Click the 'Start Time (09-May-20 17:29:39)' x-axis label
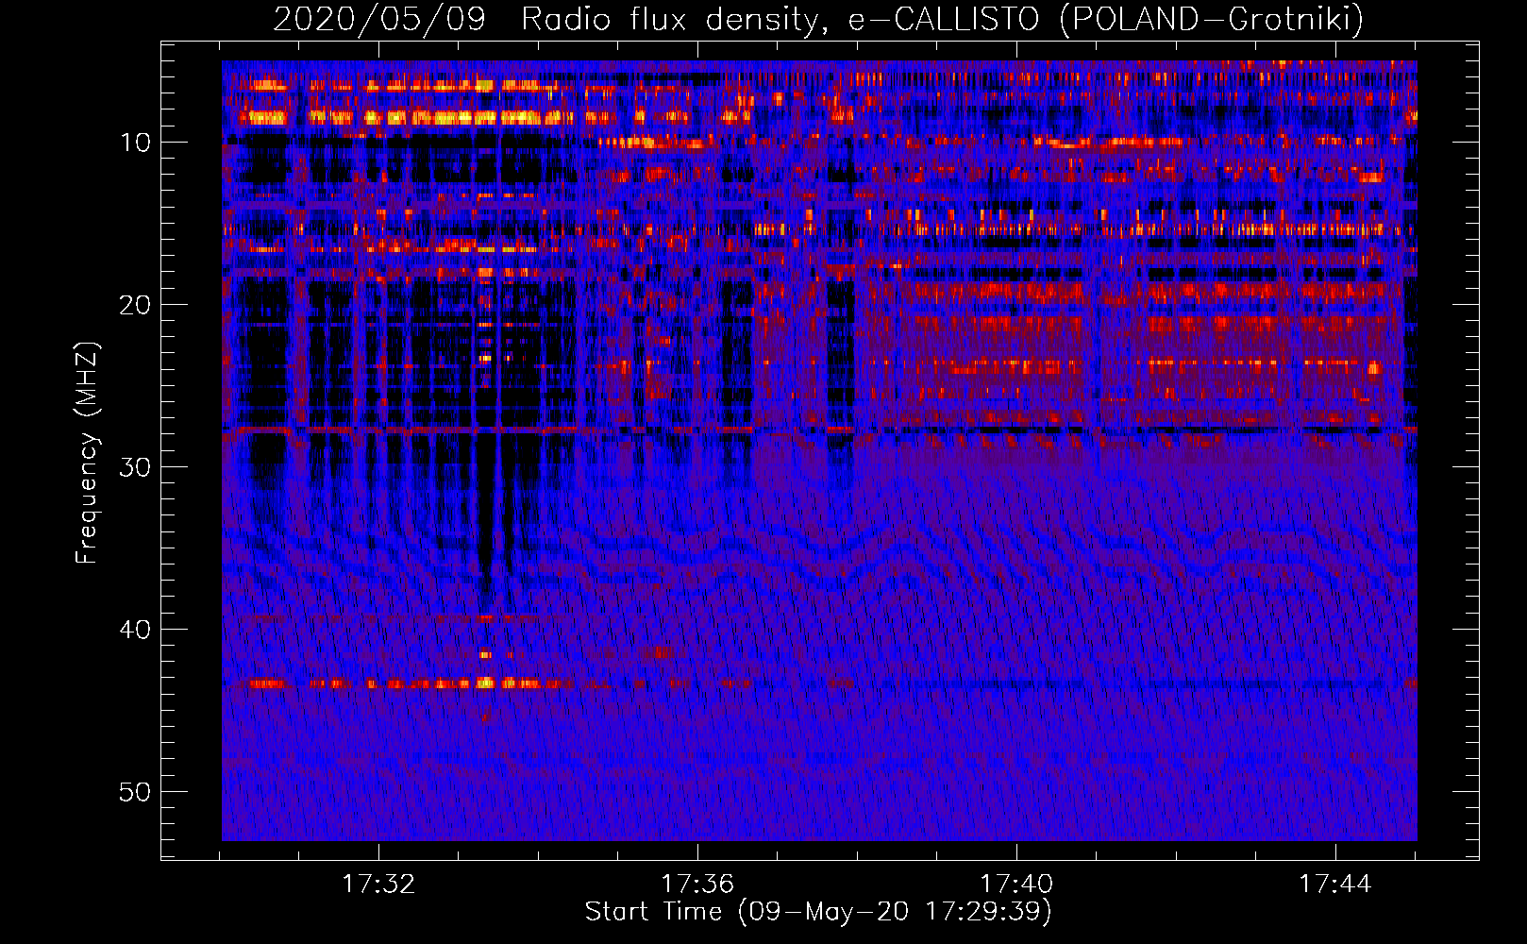This screenshot has height=944, width=1527. (x=818, y=912)
